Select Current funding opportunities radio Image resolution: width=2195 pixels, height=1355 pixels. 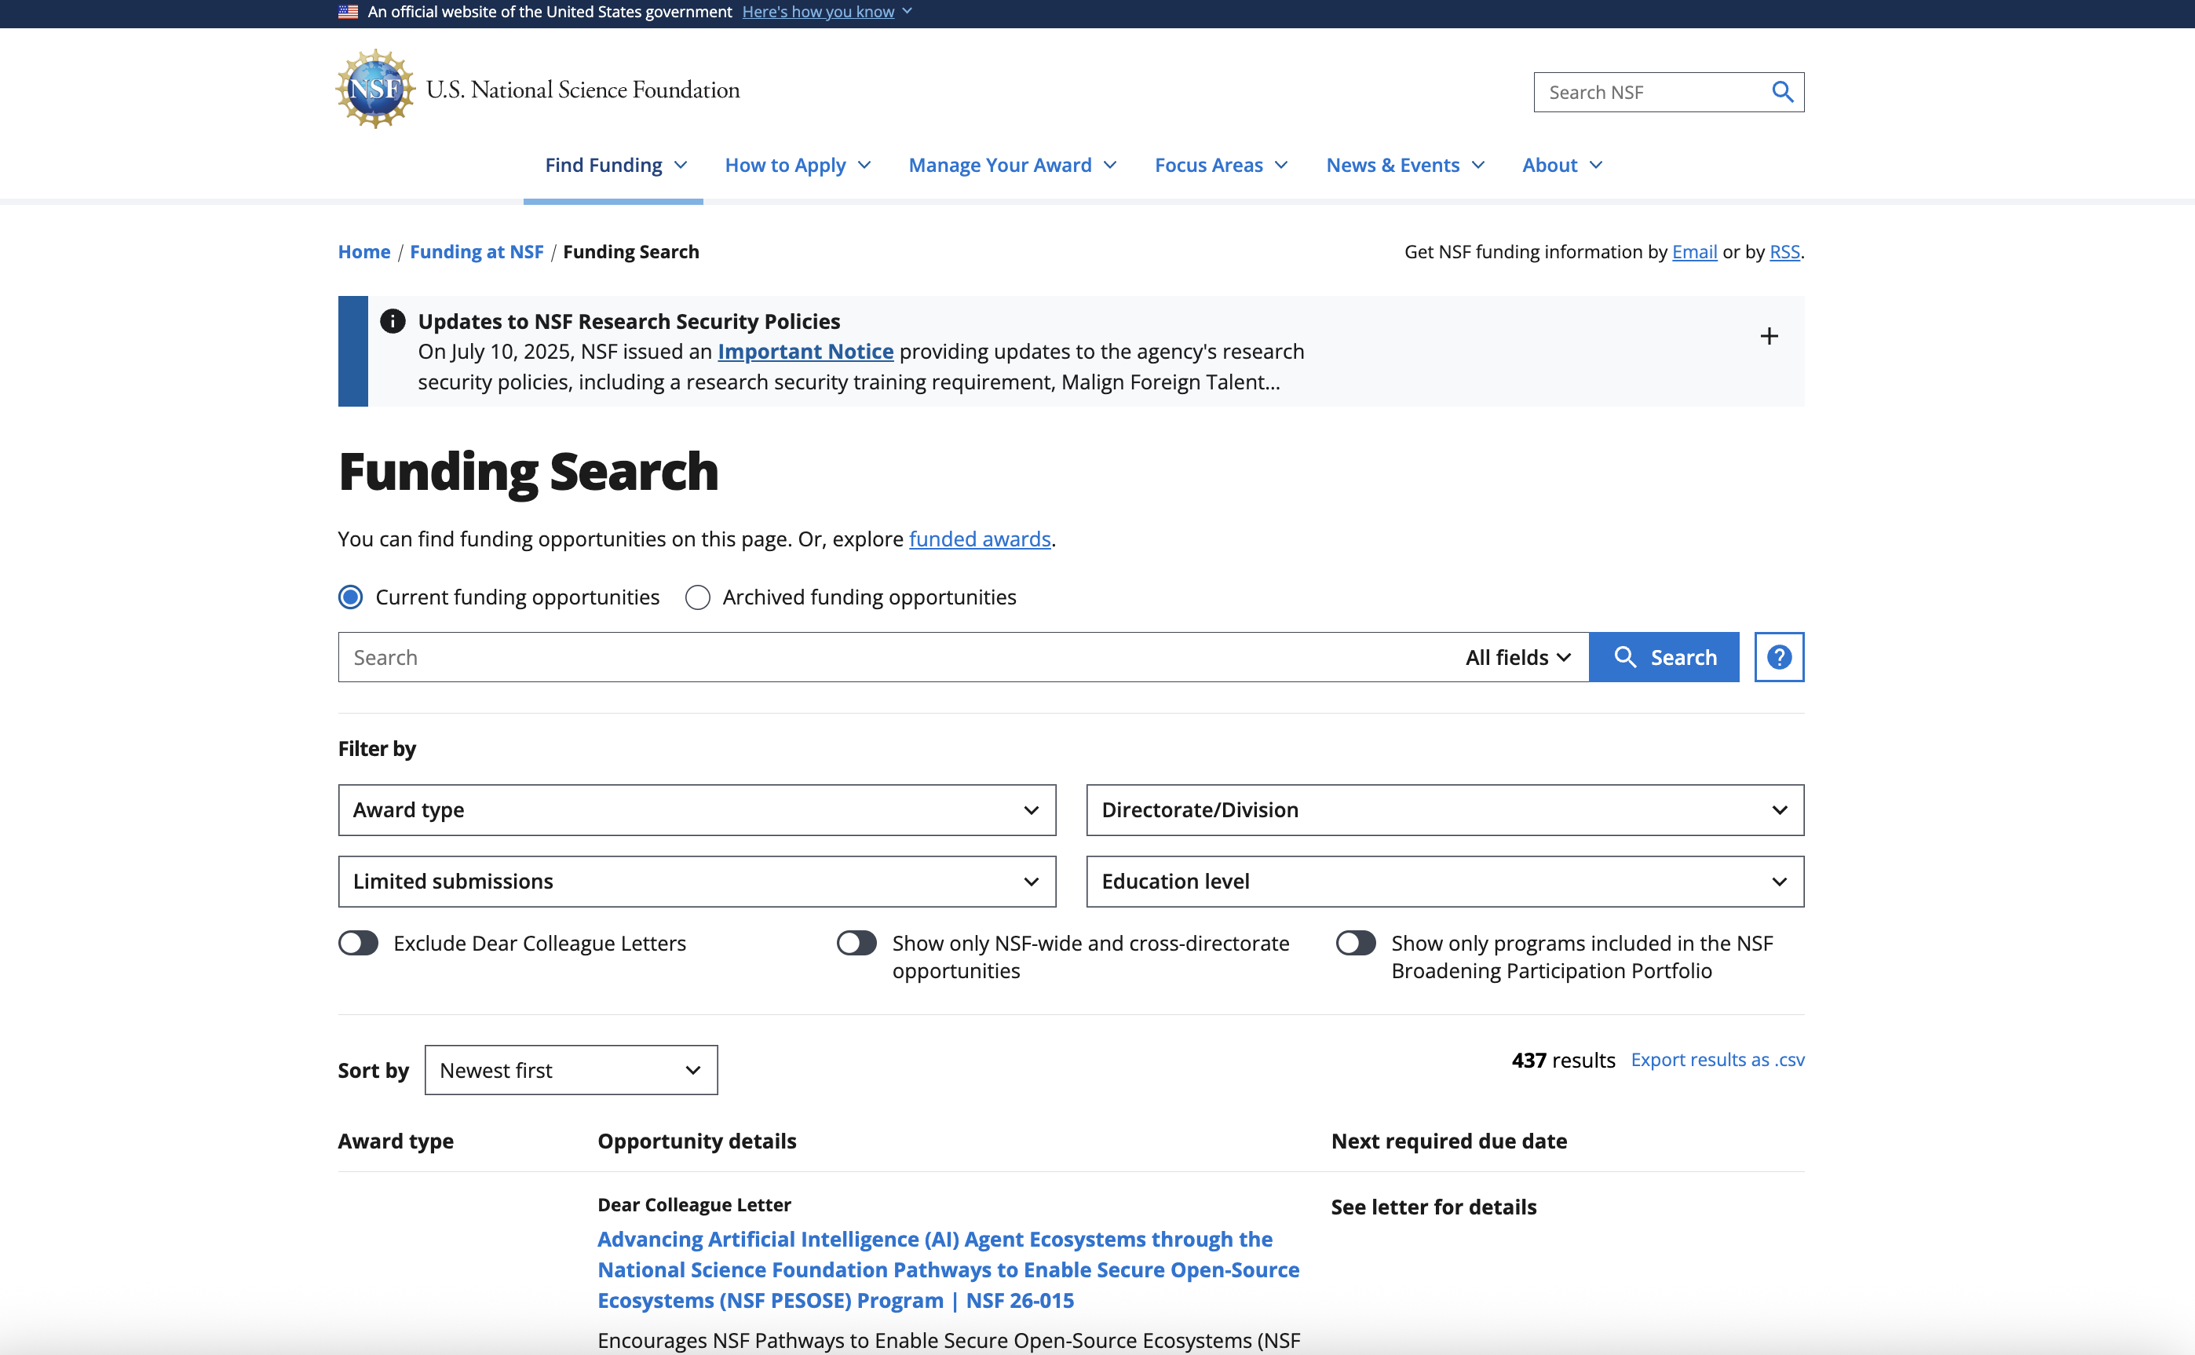click(x=350, y=597)
